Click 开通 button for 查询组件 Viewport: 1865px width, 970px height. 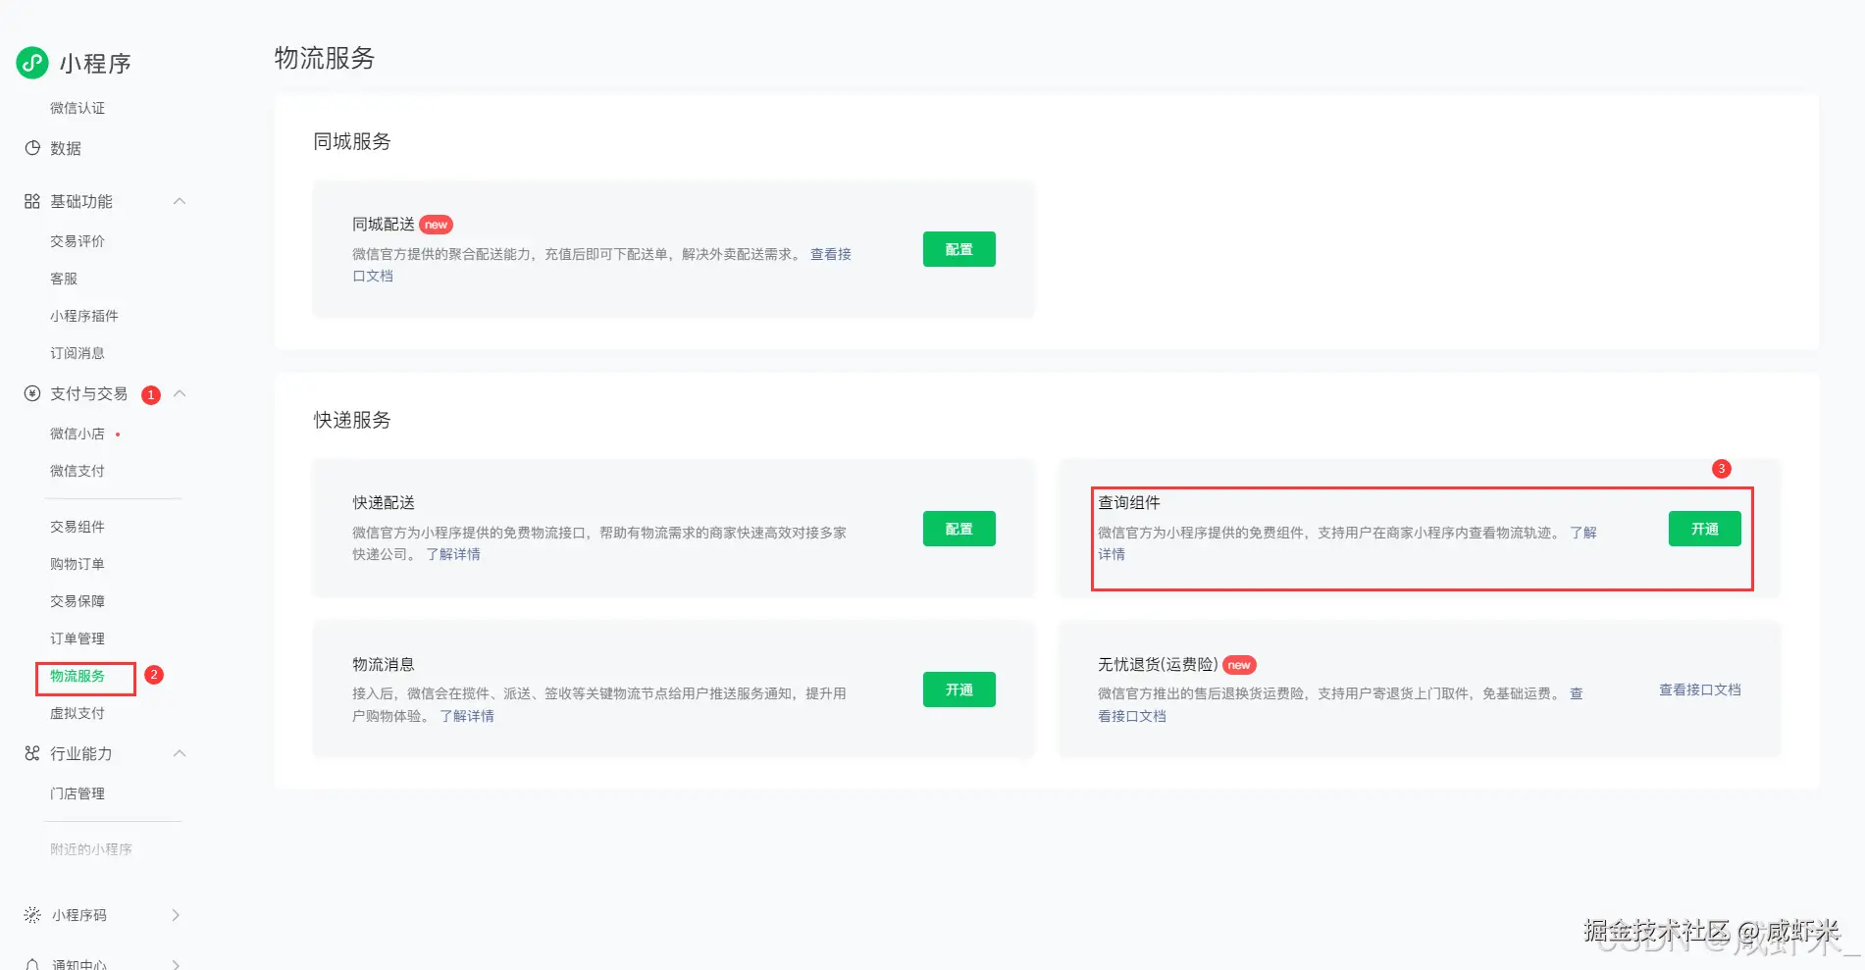pyautogui.click(x=1705, y=529)
